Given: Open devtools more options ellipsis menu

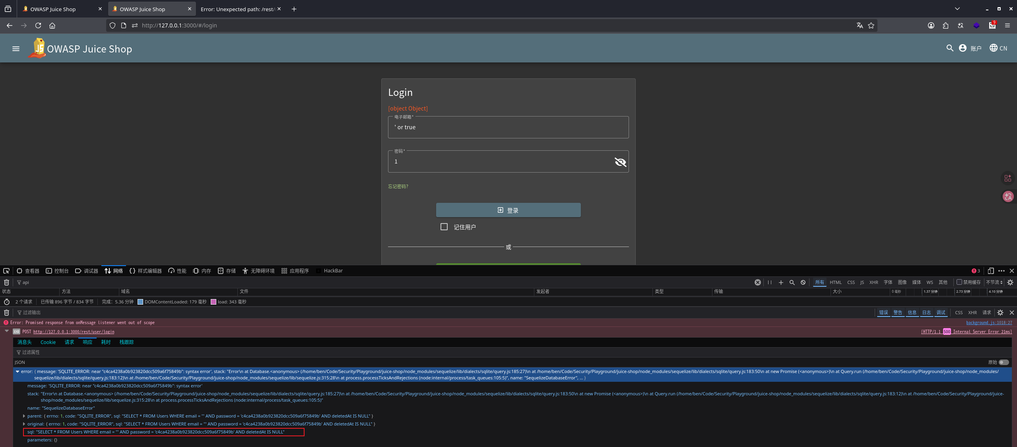Looking at the screenshot, I should tap(1001, 271).
